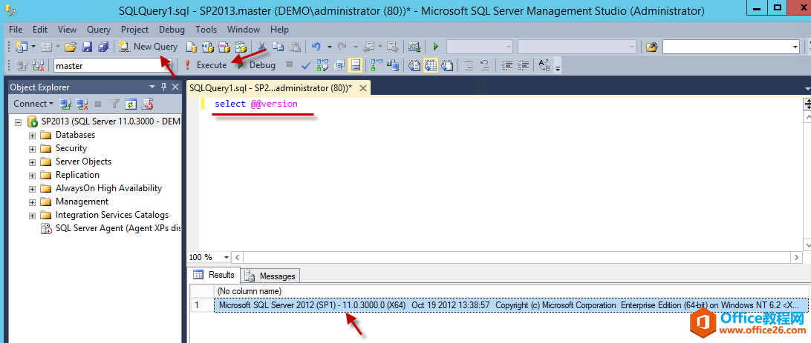Click the New Project toolbar icon

click(x=22, y=47)
